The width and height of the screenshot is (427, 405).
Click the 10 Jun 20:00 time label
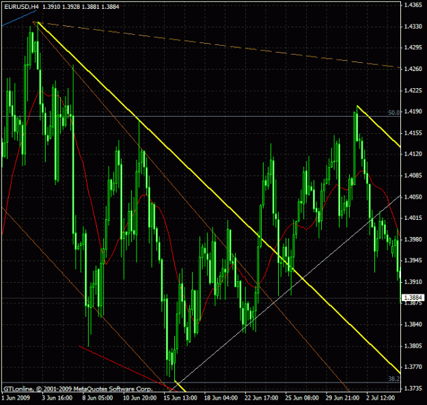pyautogui.click(x=139, y=398)
